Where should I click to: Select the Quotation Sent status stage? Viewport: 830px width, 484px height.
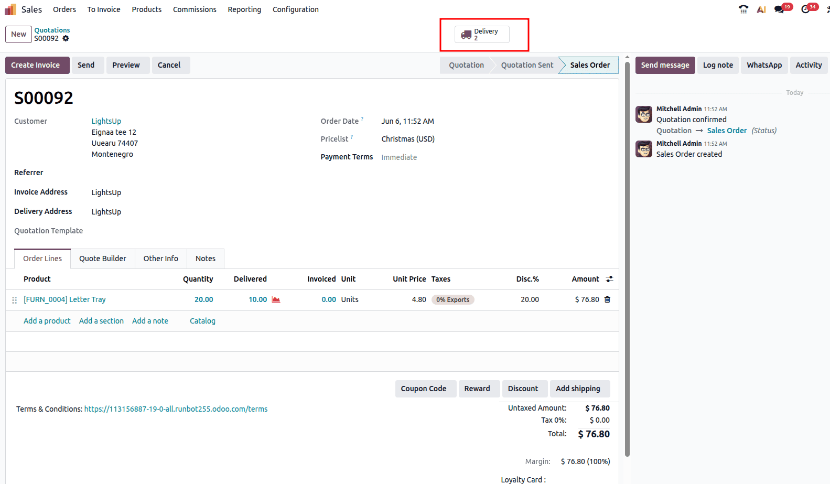pos(527,65)
